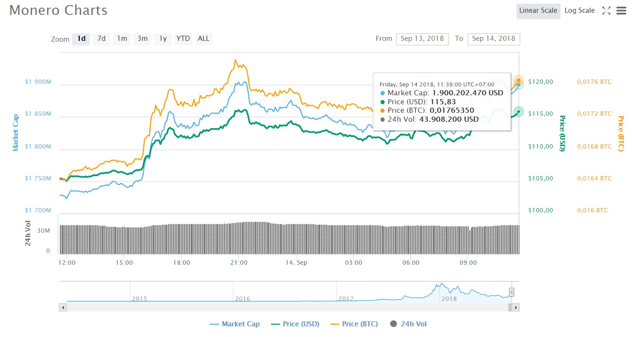Click the 0,0172 BTC axis label
Viewport: 632px width, 337px height.
(594, 114)
